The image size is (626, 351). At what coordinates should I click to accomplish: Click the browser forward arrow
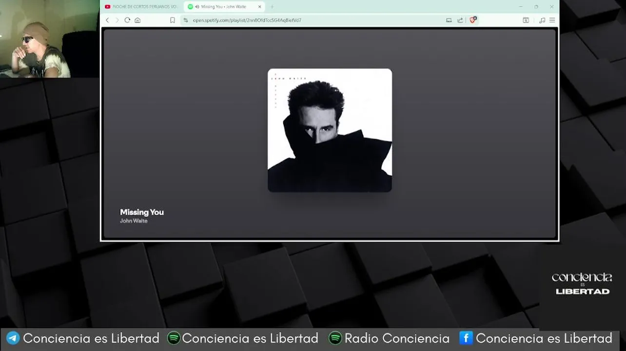pos(117,20)
